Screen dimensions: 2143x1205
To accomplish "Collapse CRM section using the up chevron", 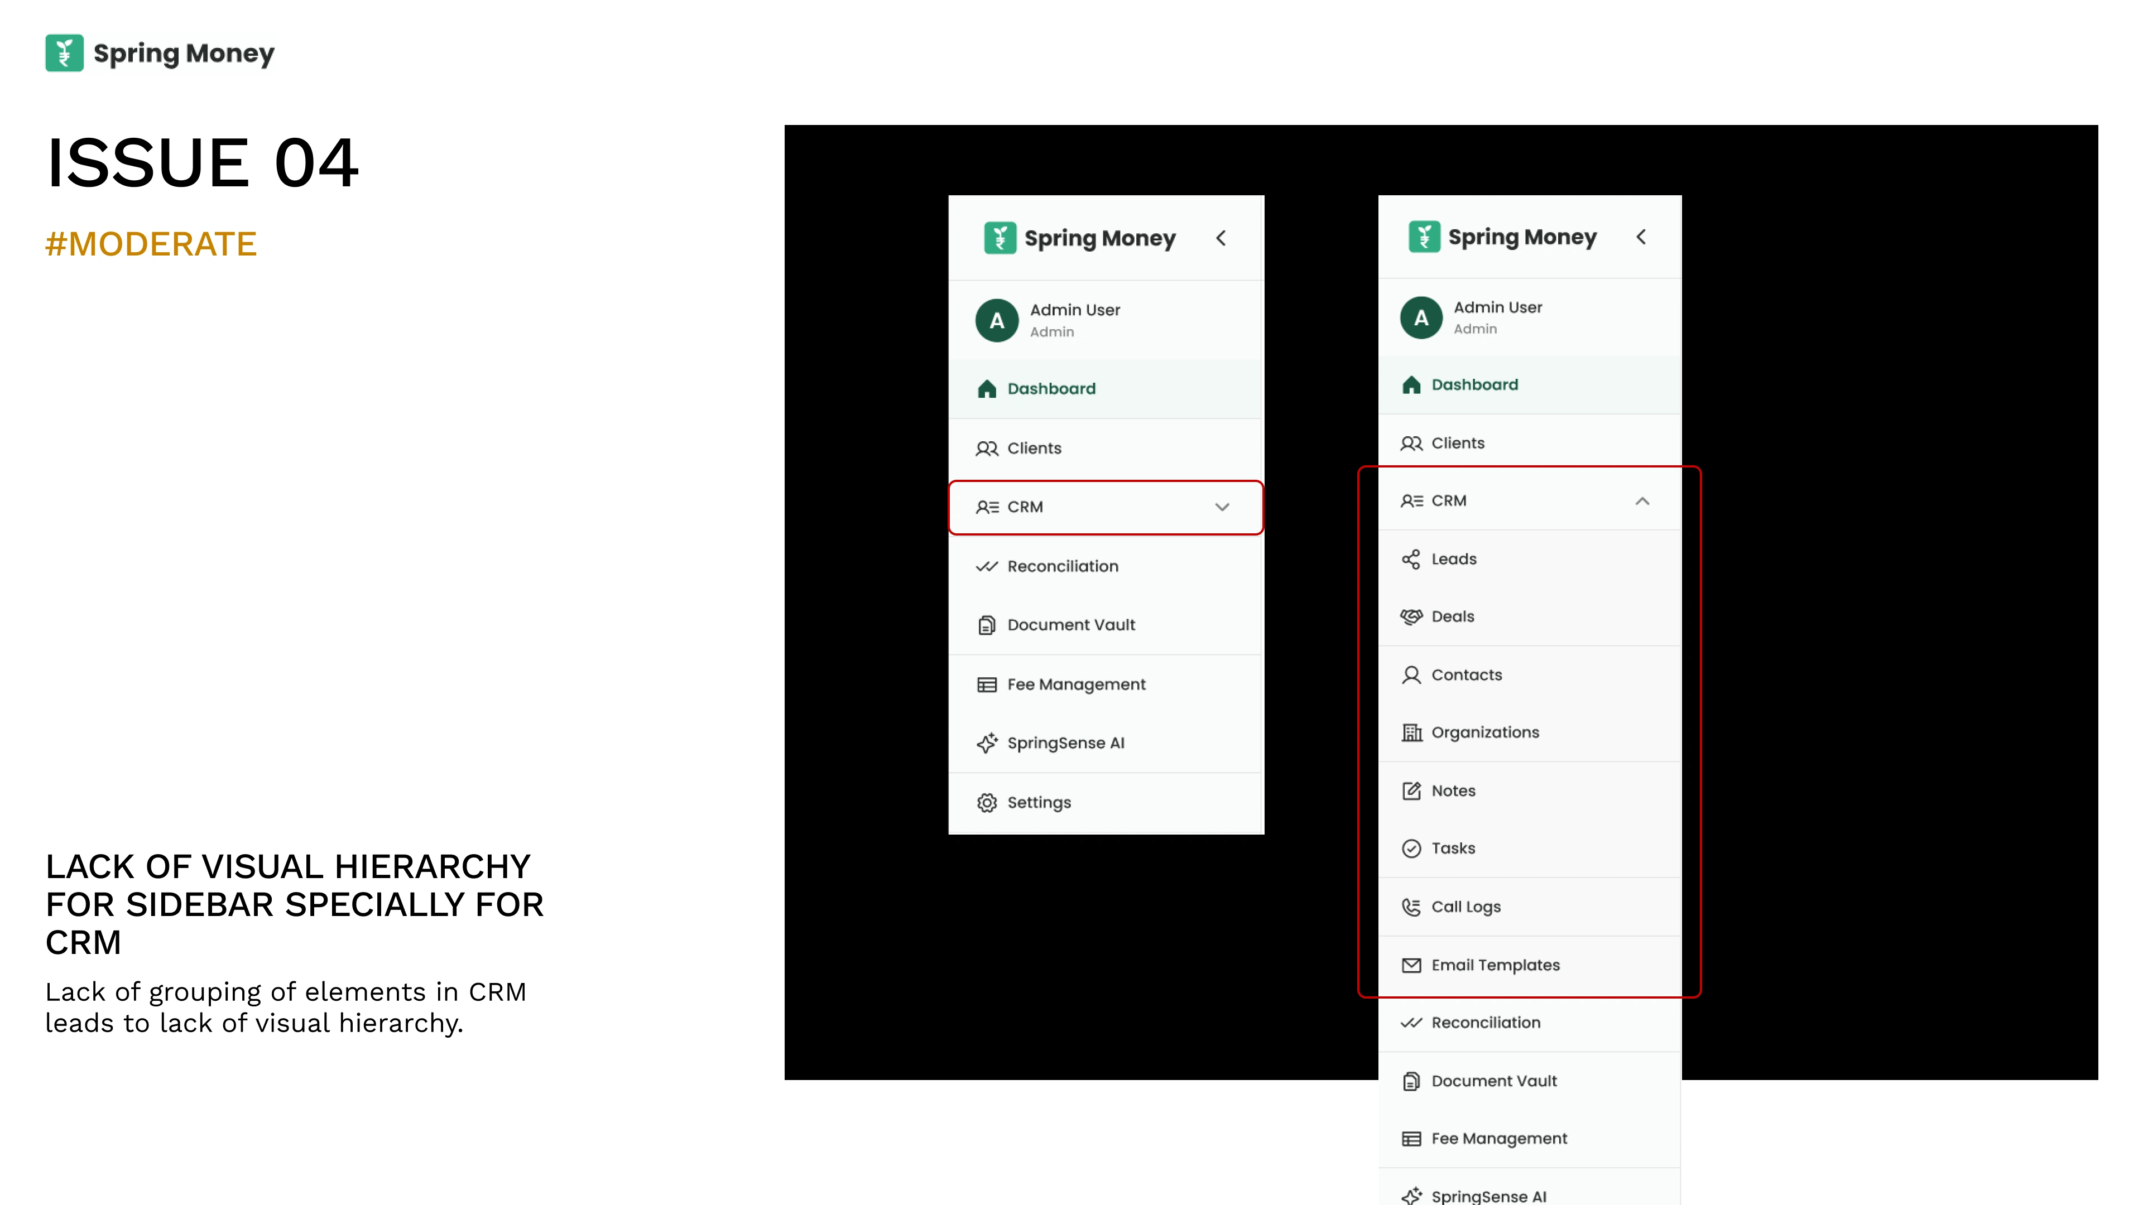I will click(x=1642, y=500).
